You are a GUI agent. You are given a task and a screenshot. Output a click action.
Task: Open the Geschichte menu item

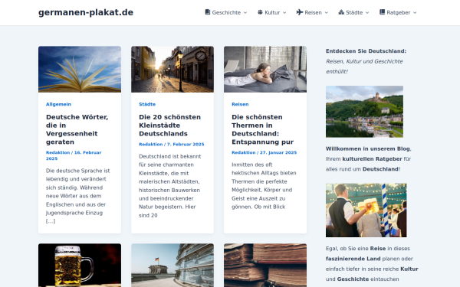click(226, 12)
